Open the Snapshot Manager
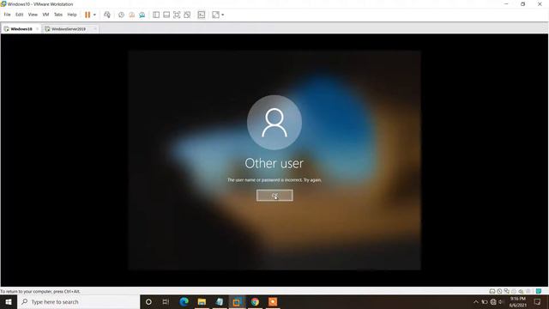This screenshot has width=549, height=309. [x=142, y=15]
